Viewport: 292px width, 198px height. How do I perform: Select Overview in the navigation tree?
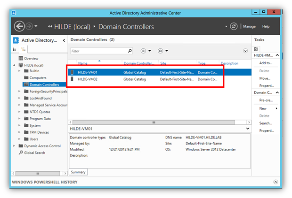(31, 59)
